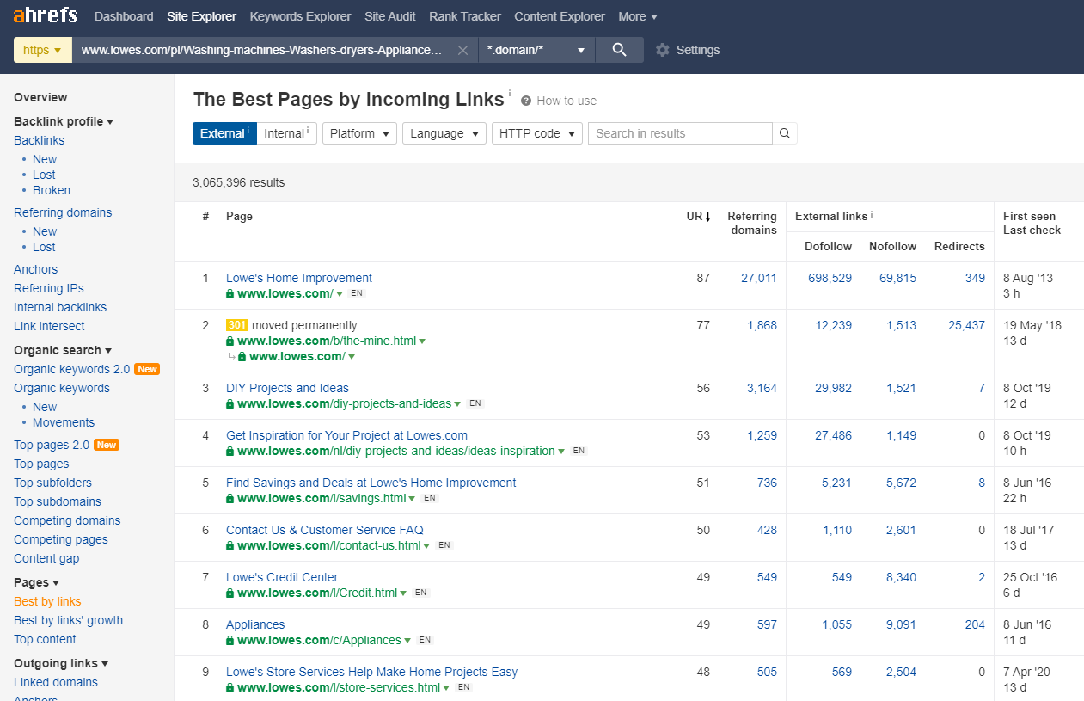The width and height of the screenshot is (1084, 701).
Task: Open the *.domain/* mode dropdown
Action: click(536, 50)
